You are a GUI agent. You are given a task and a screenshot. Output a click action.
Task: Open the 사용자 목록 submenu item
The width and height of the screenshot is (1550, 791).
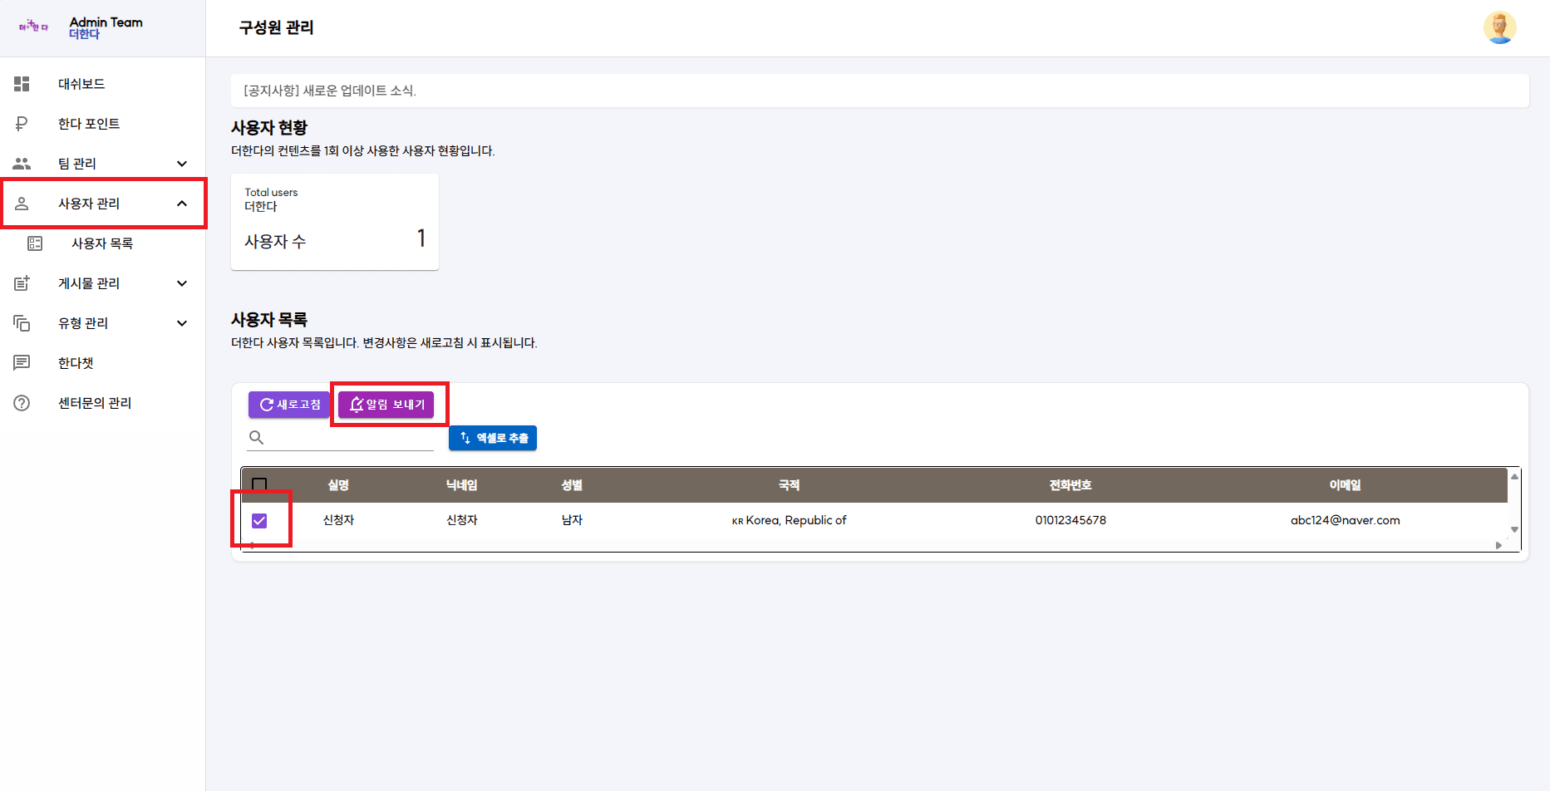point(102,243)
